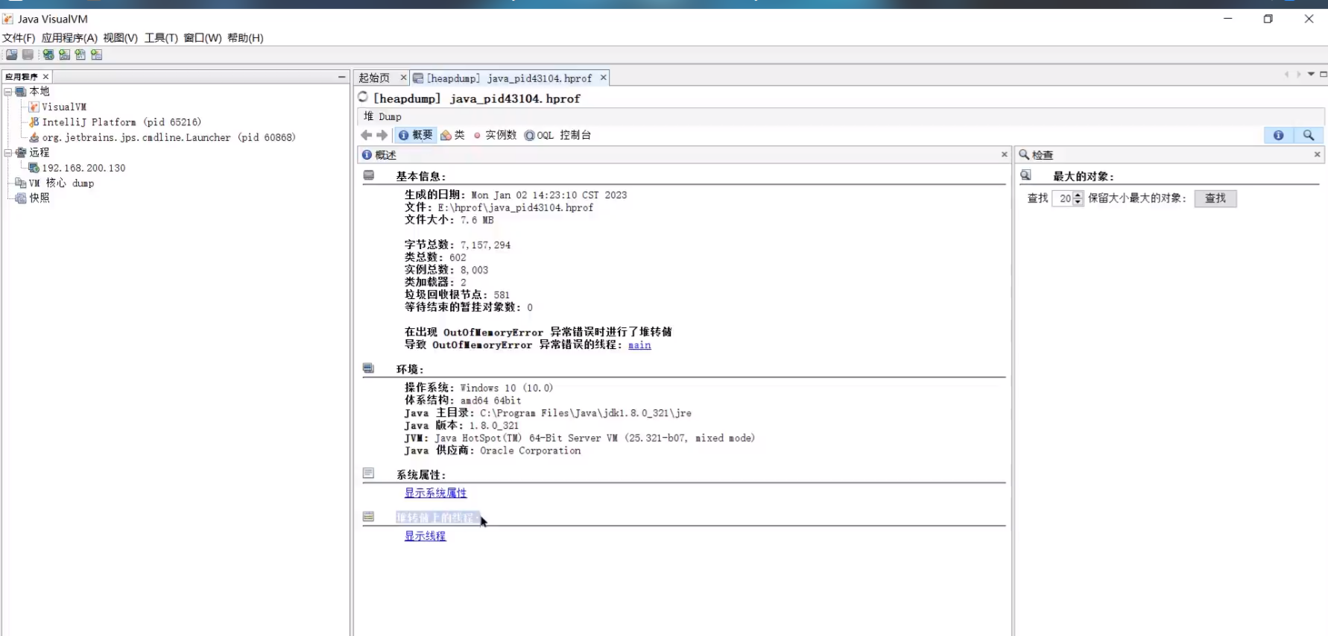Go back with the left arrow icon

pyautogui.click(x=366, y=135)
